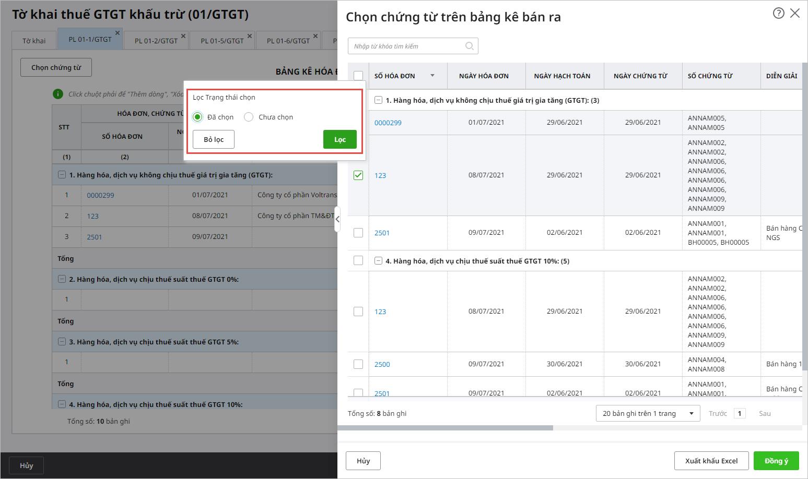Click the search magnifier icon
Image resolution: width=808 pixels, height=479 pixels.
pos(469,46)
